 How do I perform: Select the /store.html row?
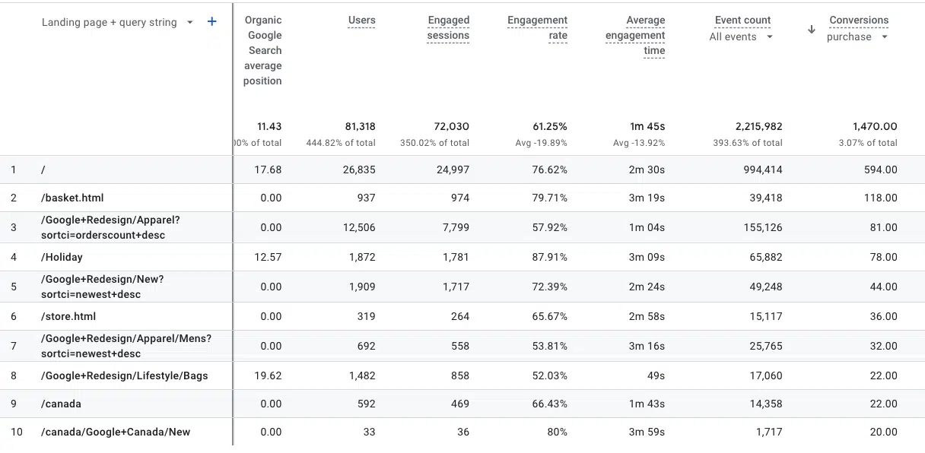[x=68, y=316]
